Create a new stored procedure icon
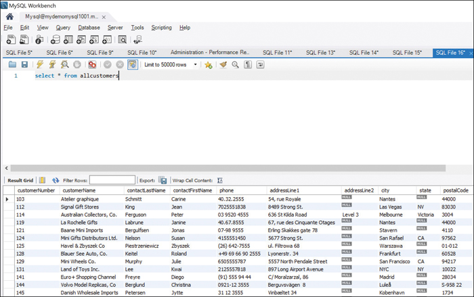Image resolution: width=474 pixels, height=297 pixels. pyautogui.click(x=94, y=39)
